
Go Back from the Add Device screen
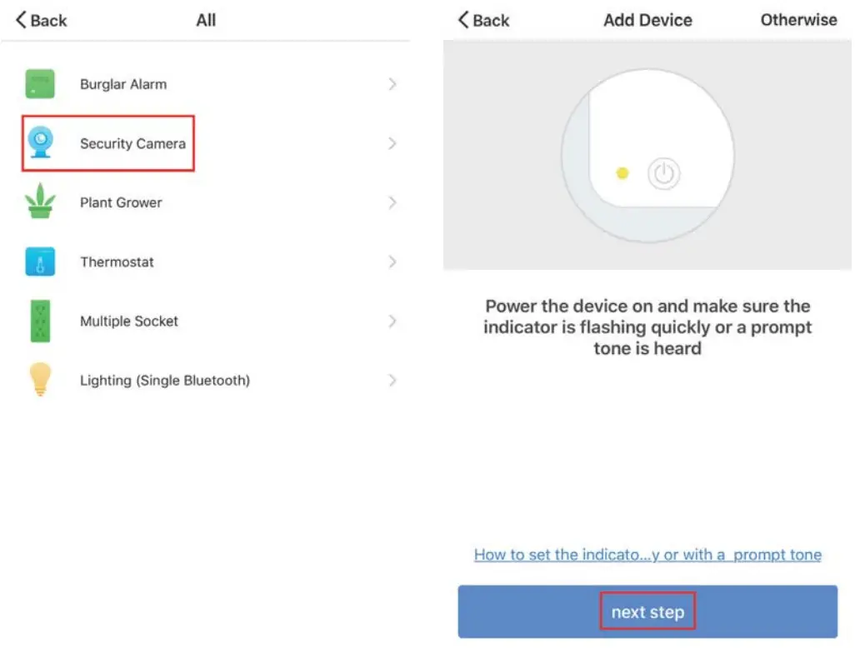coord(483,20)
